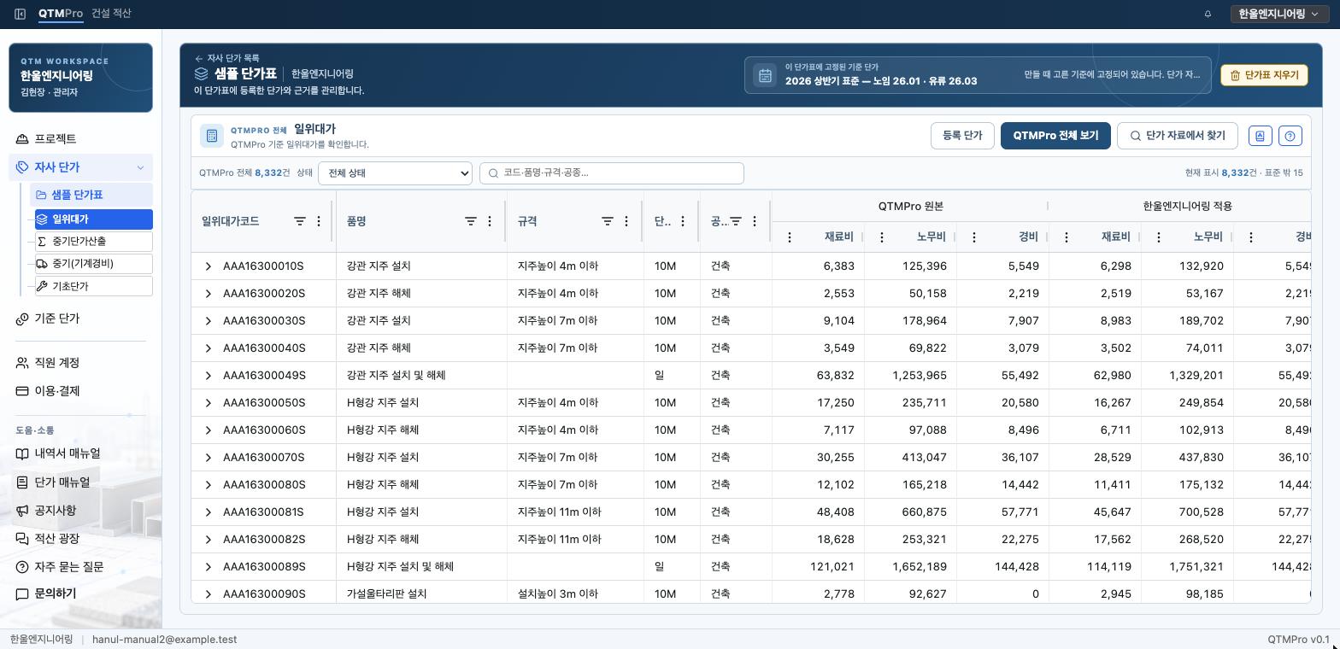Go back to 자사 단가 목록

[x=227, y=58]
